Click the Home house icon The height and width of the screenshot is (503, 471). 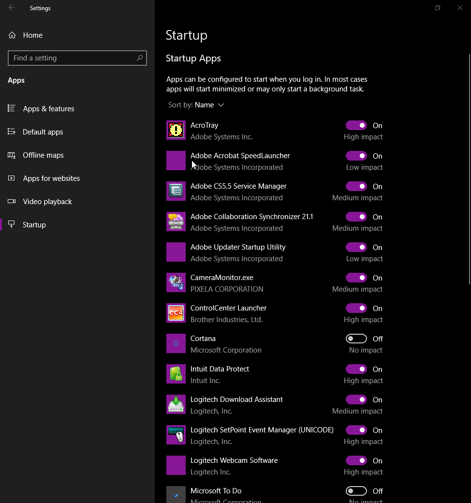[12, 35]
